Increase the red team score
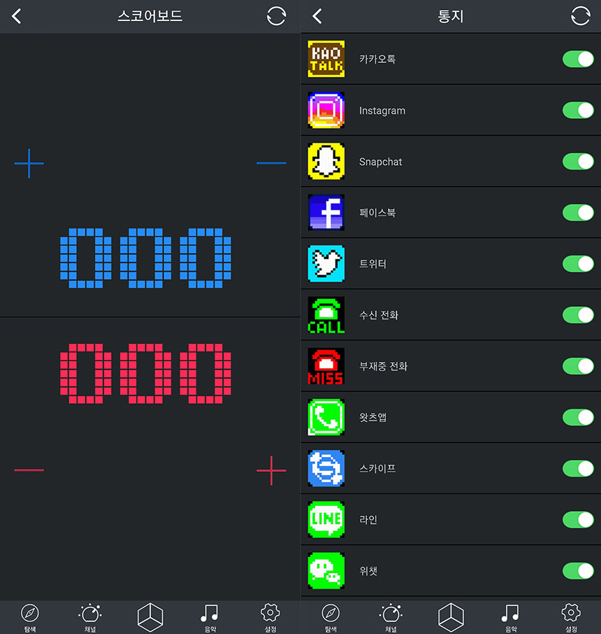601x634 pixels. (271, 470)
